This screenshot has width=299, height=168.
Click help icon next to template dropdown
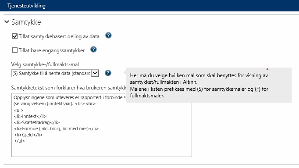click(x=108, y=73)
